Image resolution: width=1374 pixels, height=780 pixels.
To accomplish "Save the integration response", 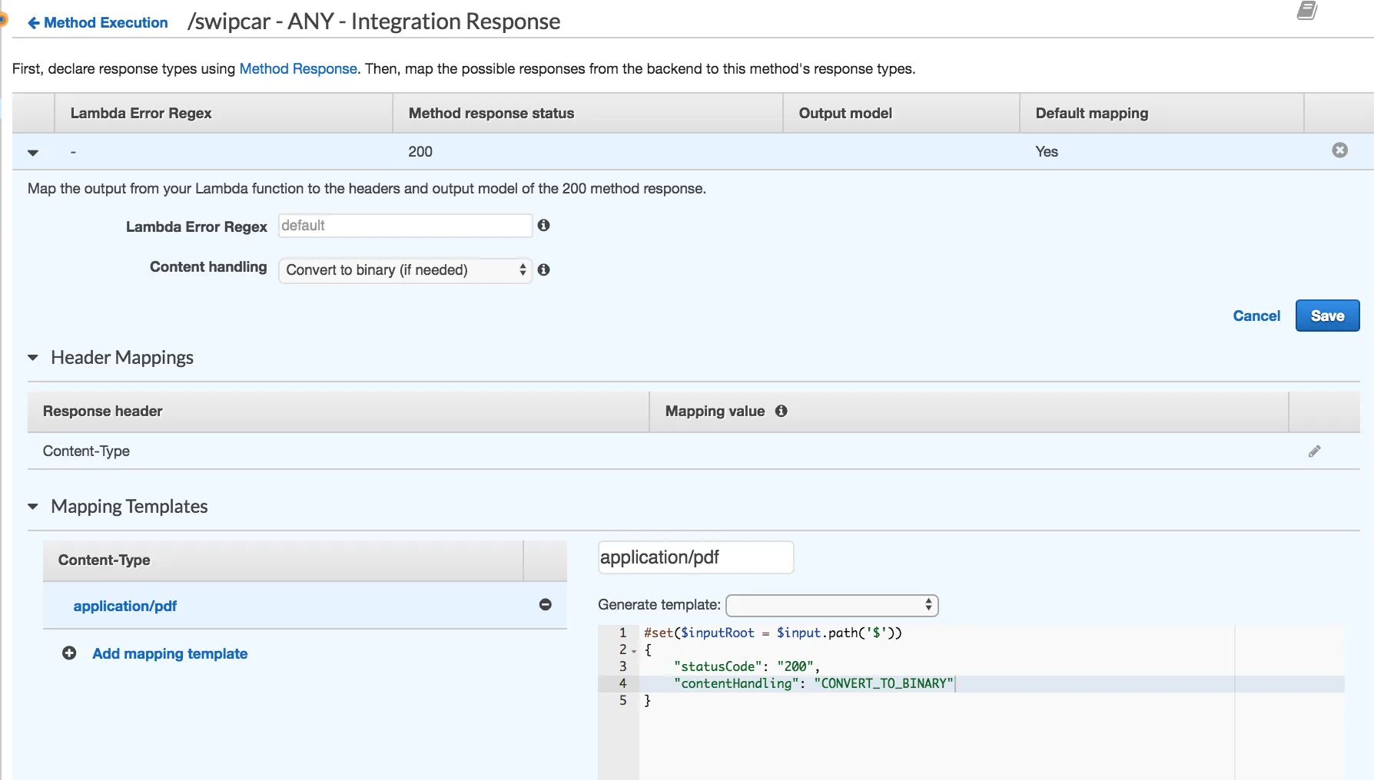I will tap(1327, 316).
